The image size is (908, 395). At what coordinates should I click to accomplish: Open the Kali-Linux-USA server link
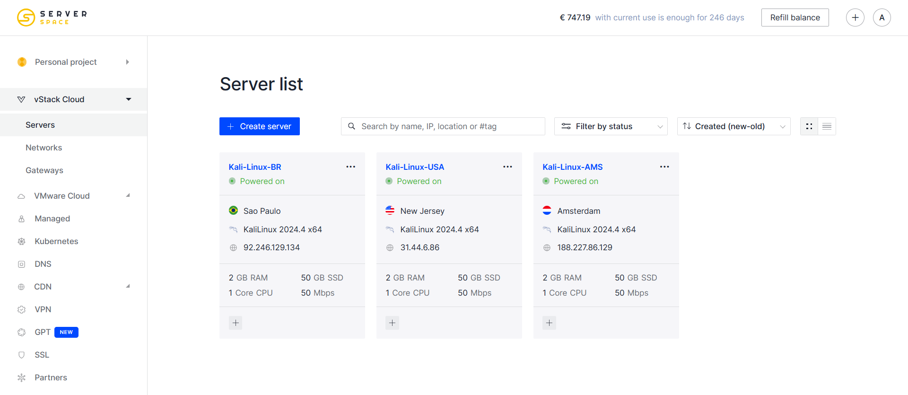coord(415,167)
